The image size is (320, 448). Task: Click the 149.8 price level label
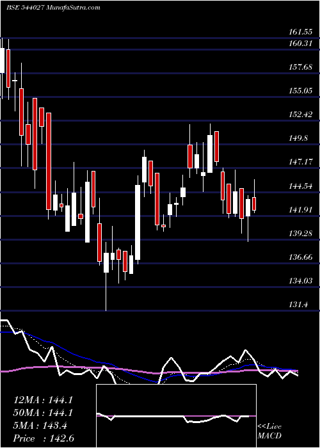(x=298, y=138)
